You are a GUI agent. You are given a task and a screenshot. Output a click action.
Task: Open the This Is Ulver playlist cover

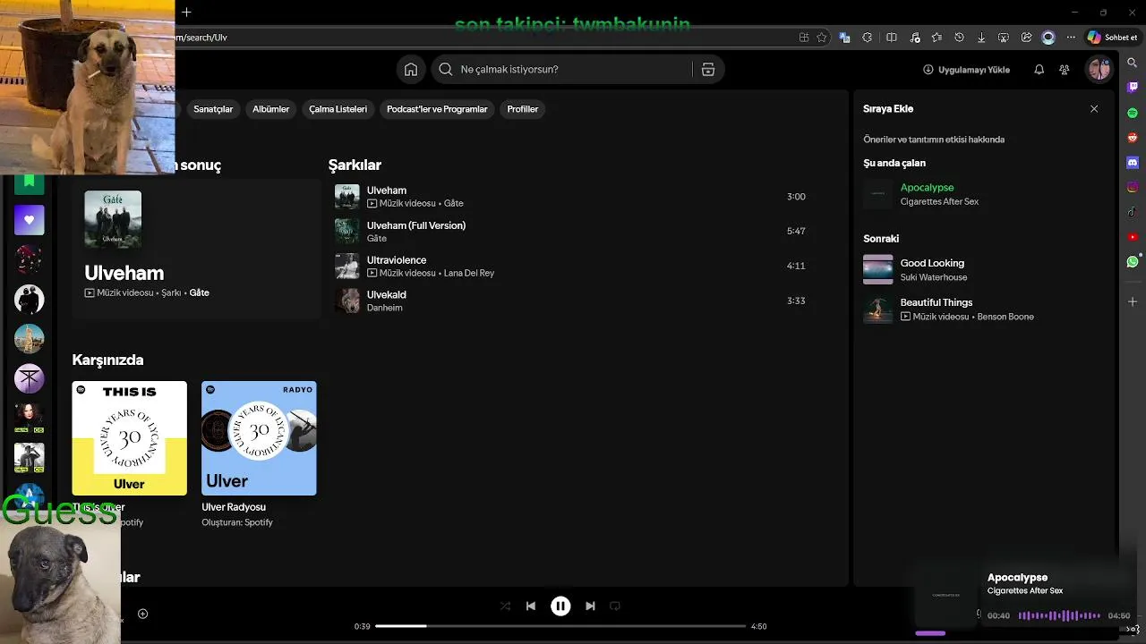click(130, 438)
